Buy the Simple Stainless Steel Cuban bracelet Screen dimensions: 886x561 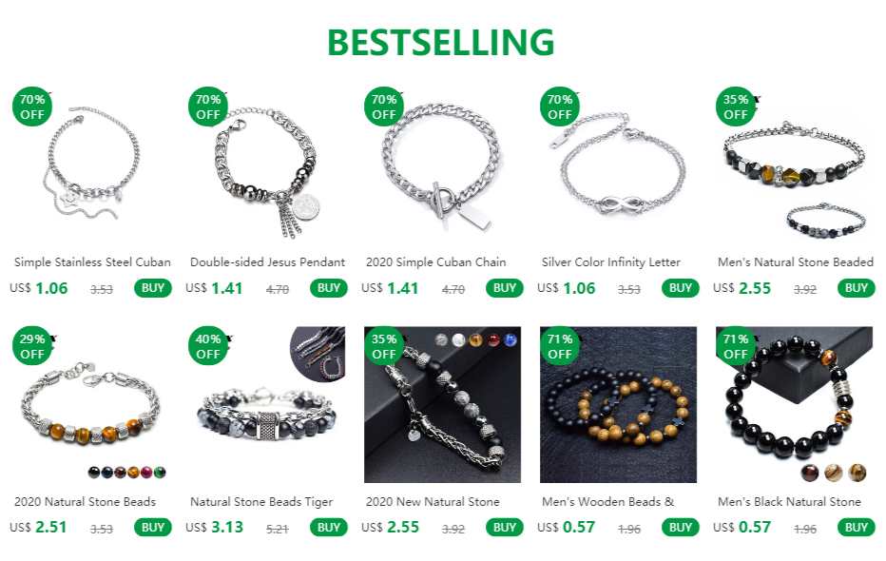[x=152, y=288]
